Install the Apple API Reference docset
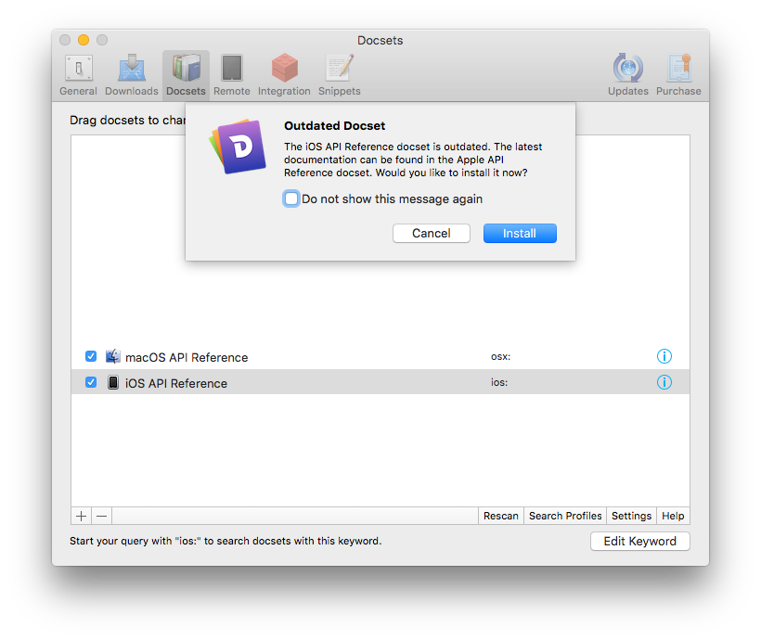761x640 pixels. (x=520, y=234)
